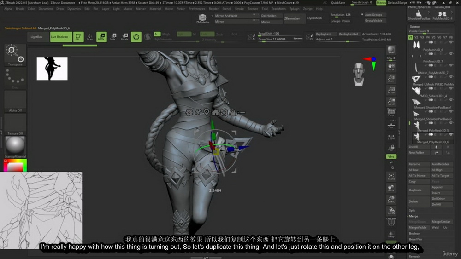Select the Rotate transform mode
Screen dimensions: 461x259
pos(124,37)
